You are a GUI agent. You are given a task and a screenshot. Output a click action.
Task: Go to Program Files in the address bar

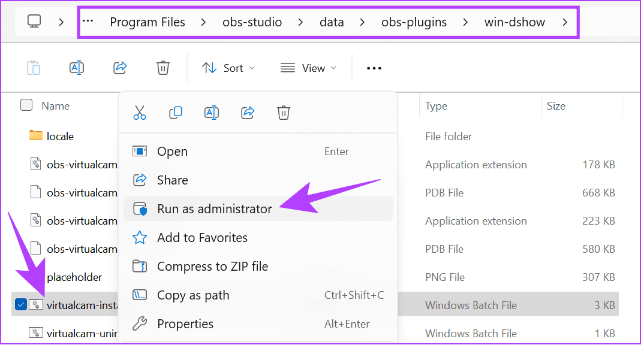tap(148, 23)
